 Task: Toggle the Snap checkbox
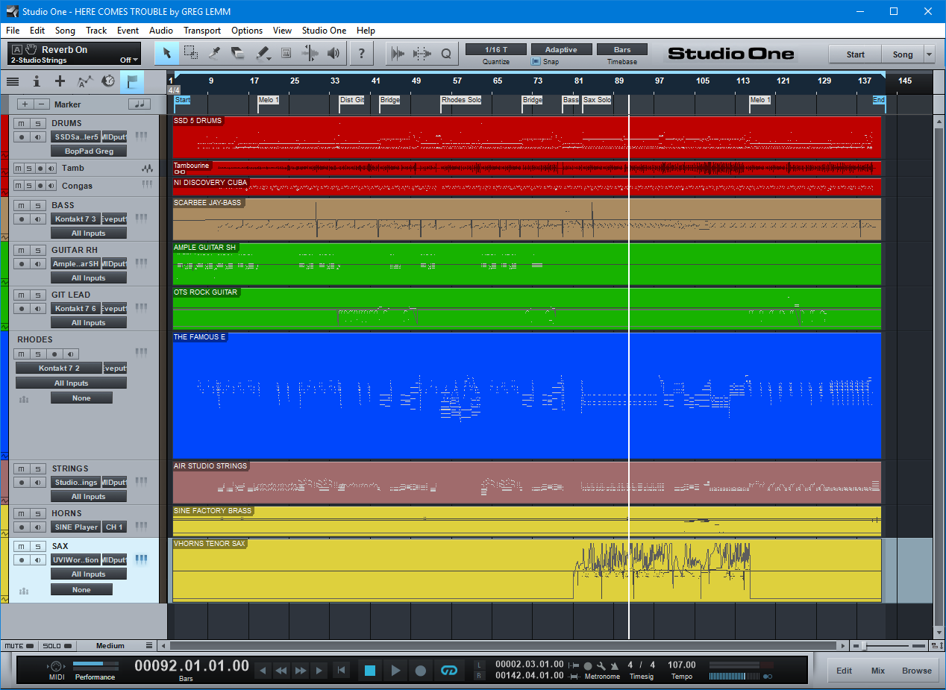(536, 62)
